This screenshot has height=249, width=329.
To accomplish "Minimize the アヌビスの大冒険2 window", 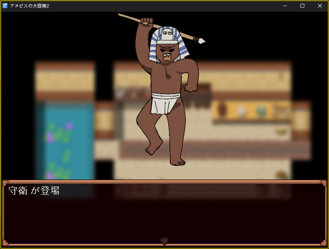I will (285, 6).
